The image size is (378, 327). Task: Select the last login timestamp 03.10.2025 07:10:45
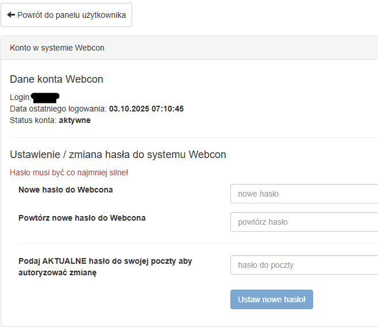coord(146,109)
